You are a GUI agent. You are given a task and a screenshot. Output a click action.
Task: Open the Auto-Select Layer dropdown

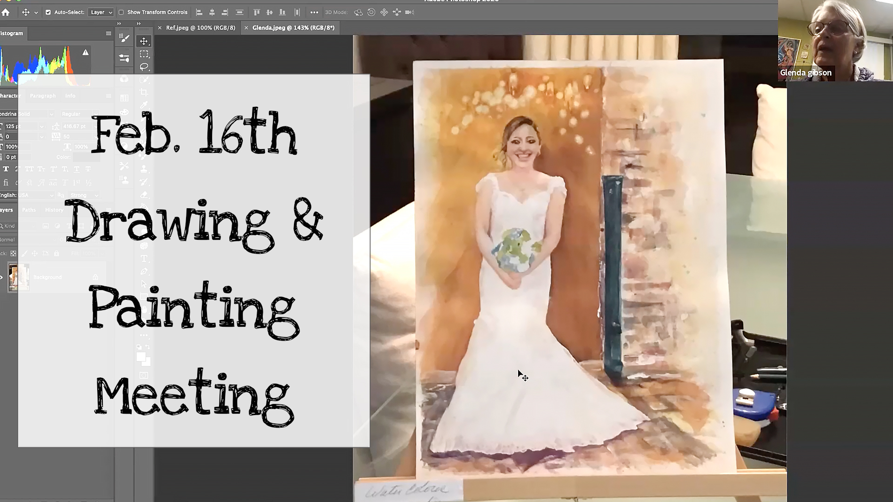101,13
